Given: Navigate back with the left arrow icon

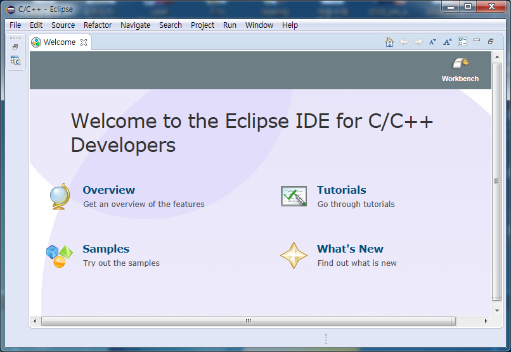Looking at the screenshot, I should (x=404, y=42).
